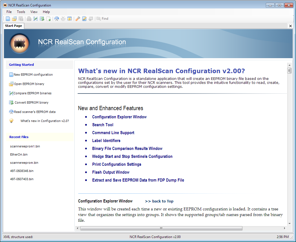The width and height of the screenshot is (296, 242).
Task: Click the orange wrench toolbar icon
Action: click(78, 19)
